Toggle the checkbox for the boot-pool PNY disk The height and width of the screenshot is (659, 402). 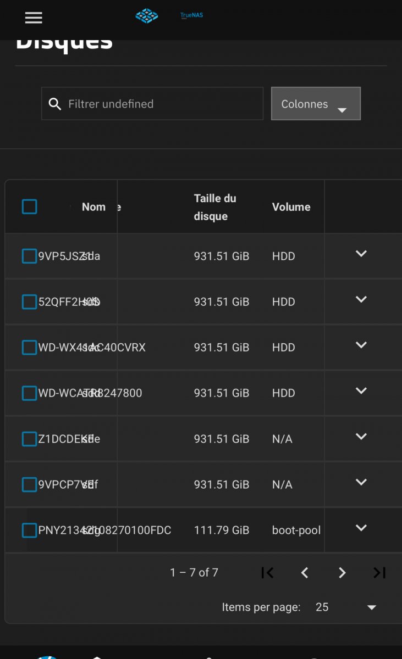(x=30, y=530)
